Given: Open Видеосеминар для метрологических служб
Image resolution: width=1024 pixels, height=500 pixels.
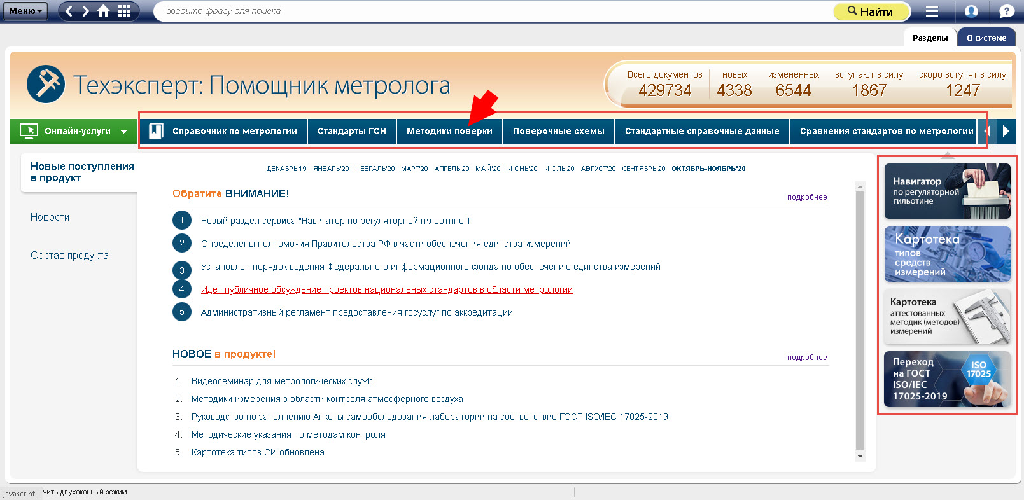Looking at the screenshot, I should point(282,381).
